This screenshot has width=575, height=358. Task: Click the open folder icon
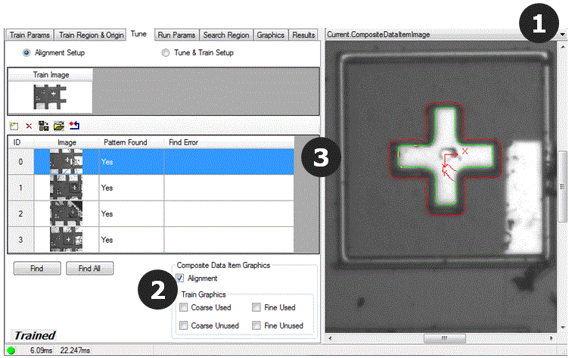tap(58, 126)
